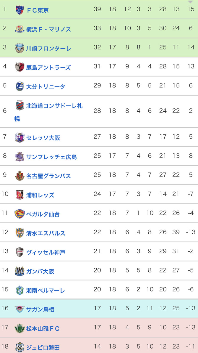Click the 鹿島アントラーズ crest icon
The height and width of the screenshot is (353, 198).
click(x=20, y=67)
